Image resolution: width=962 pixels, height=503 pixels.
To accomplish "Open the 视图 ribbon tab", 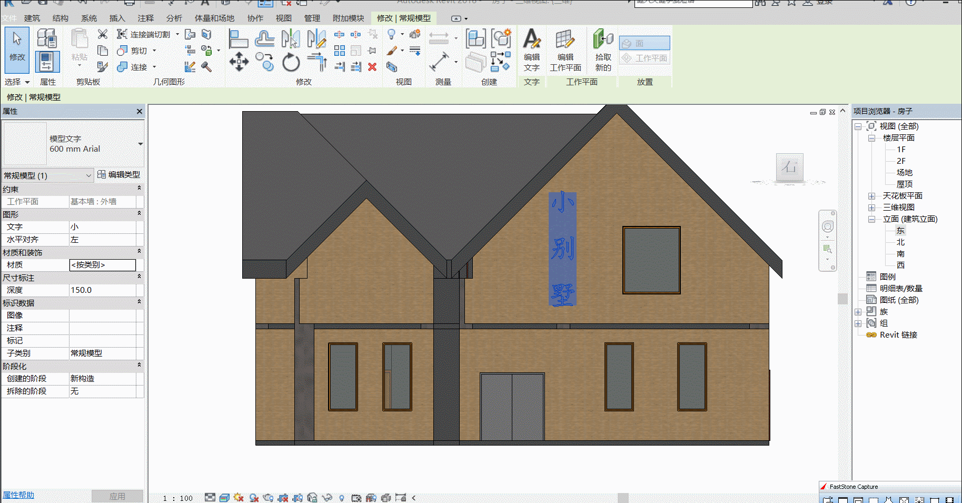I will click(x=283, y=18).
